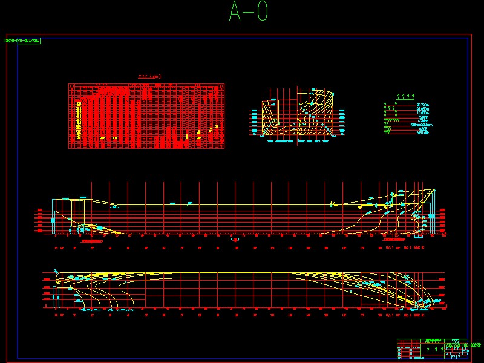
Task: Select the deck line amidships in profile view
Action: tap(242, 205)
